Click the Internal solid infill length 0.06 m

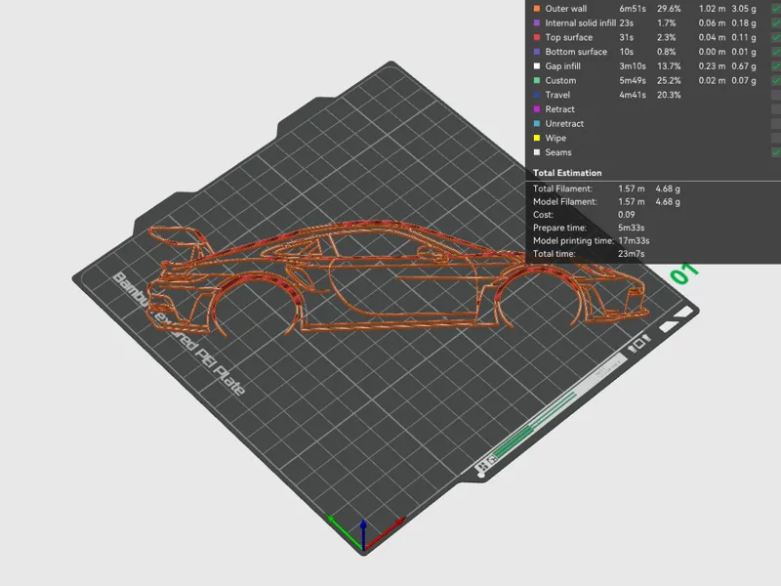[x=712, y=22]
